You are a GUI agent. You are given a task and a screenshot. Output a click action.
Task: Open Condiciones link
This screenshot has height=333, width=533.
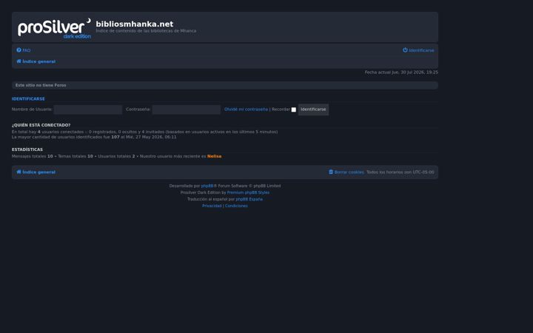tap(236, 206)
